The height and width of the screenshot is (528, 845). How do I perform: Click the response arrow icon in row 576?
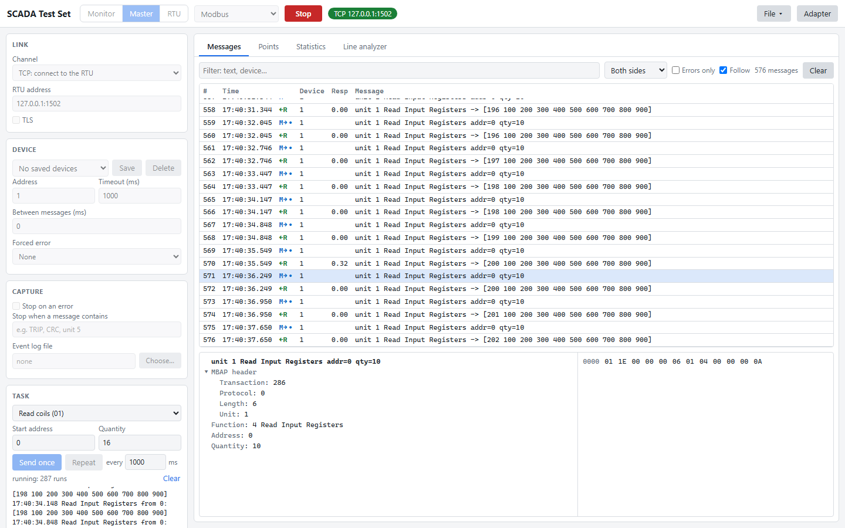(x=283, y=340)
